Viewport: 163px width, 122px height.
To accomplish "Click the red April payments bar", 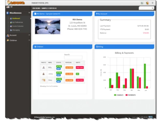I will coord(133,78).
